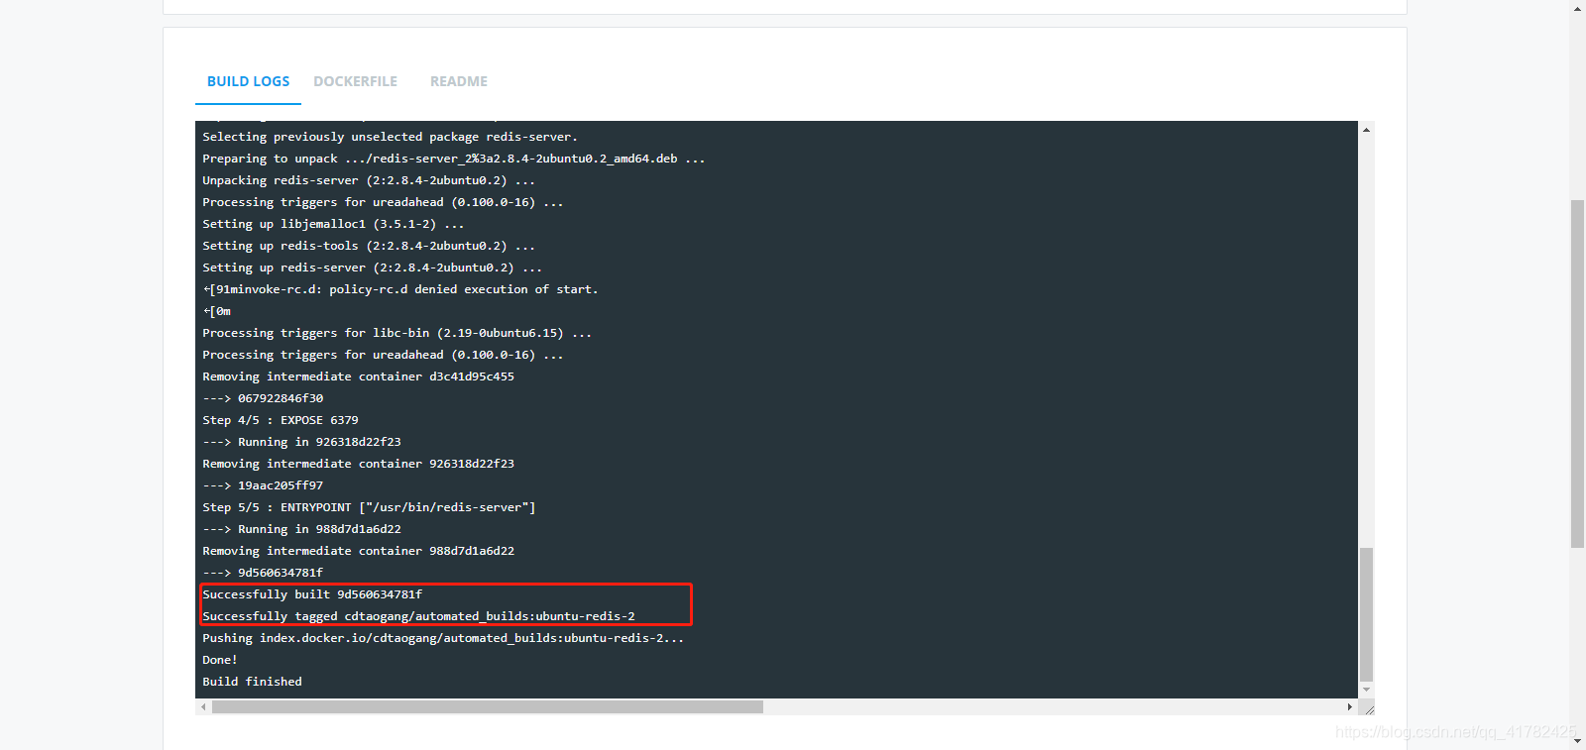This screenshot has height=750, width=1586.
Task: Click 'Successfully built 9d560634781f' line
Action: (312, 594)
